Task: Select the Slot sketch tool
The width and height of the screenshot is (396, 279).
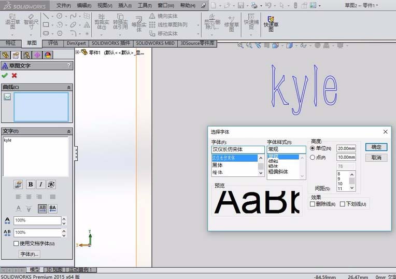Action: pos(46,33)
